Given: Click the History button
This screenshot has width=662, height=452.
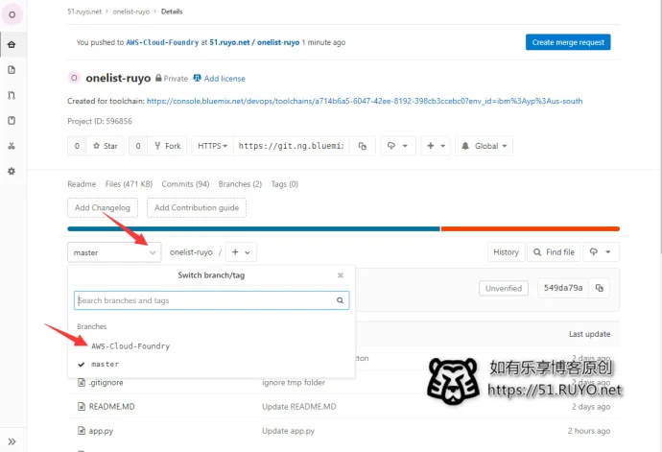Looking at the screenshot, I should coord(506,252).
